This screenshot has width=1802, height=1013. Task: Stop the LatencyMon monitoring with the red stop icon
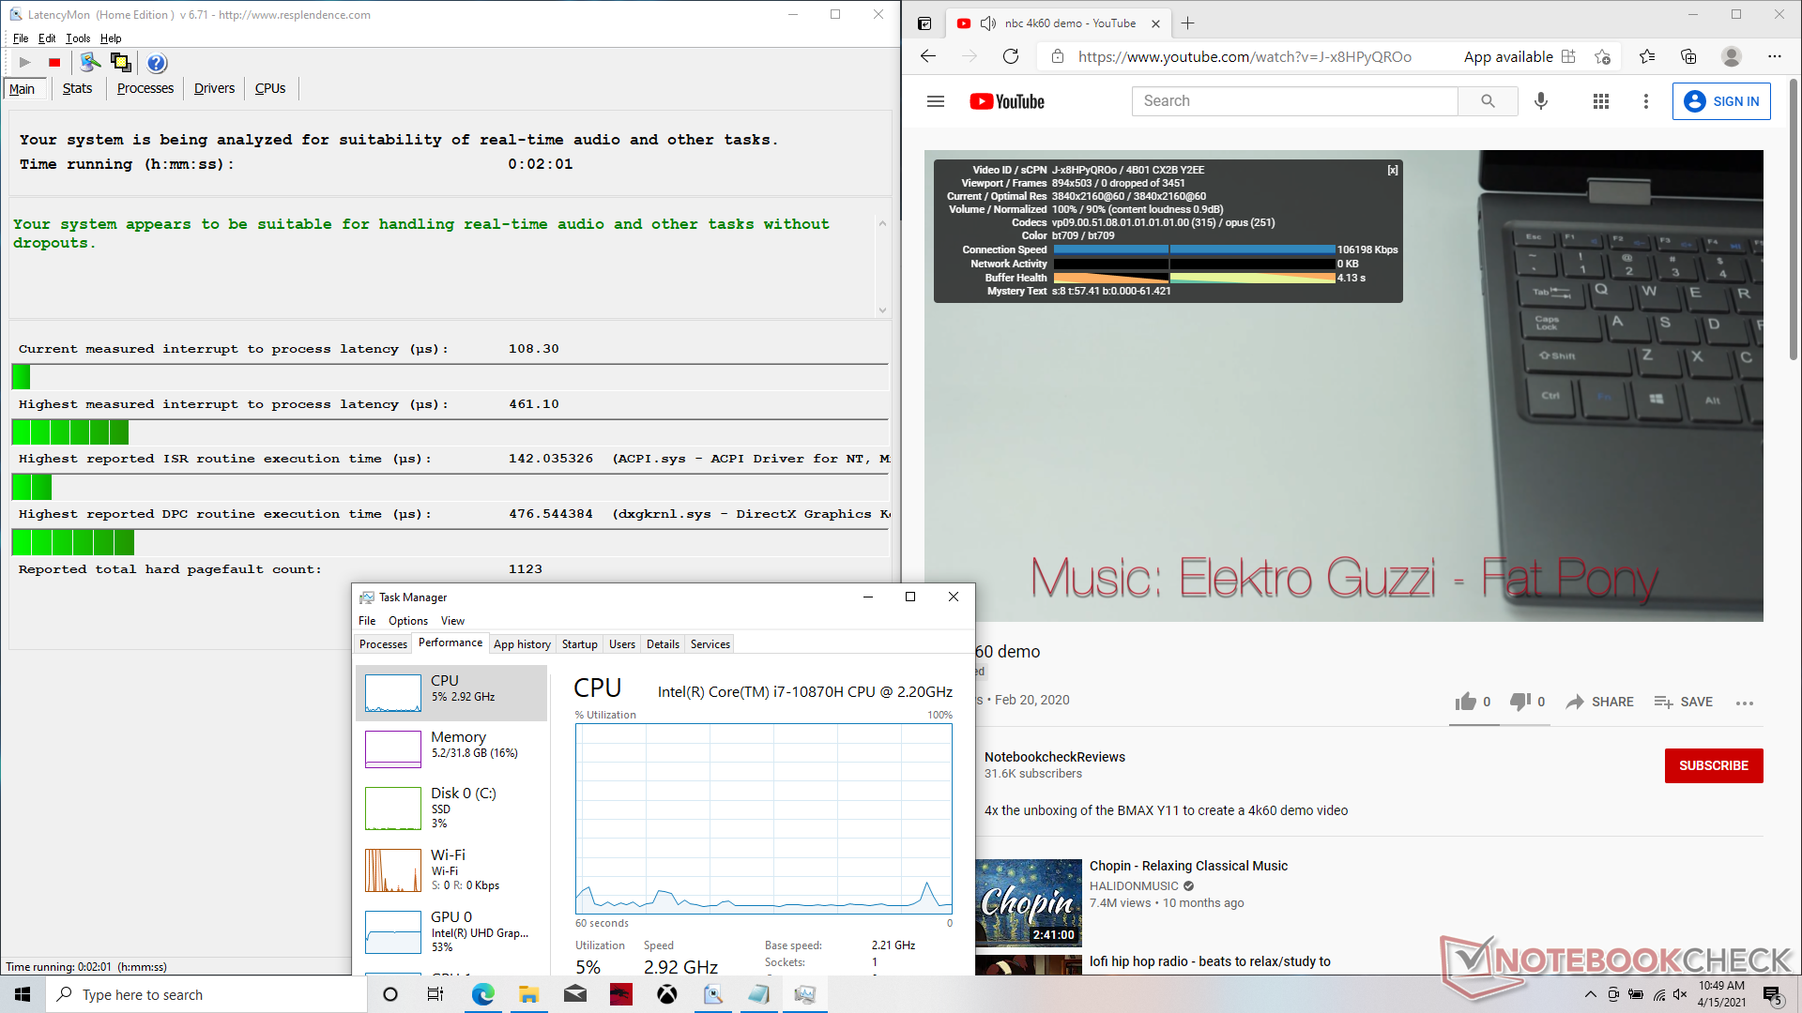pyautogui.click(x=54, y=63)
